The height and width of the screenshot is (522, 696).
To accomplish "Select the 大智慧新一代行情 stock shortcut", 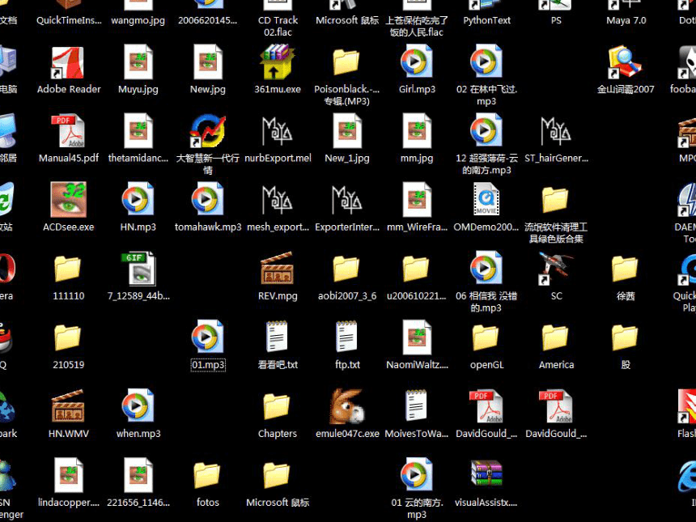I will click(208, 131).
